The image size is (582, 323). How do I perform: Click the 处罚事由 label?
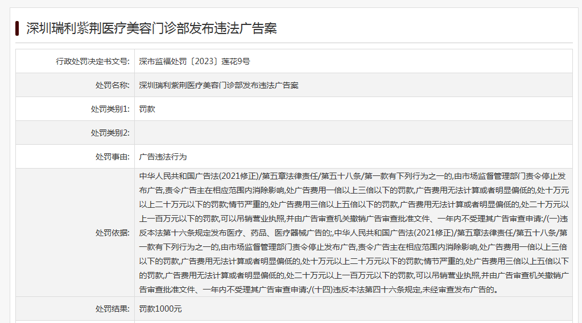point(113,157)
